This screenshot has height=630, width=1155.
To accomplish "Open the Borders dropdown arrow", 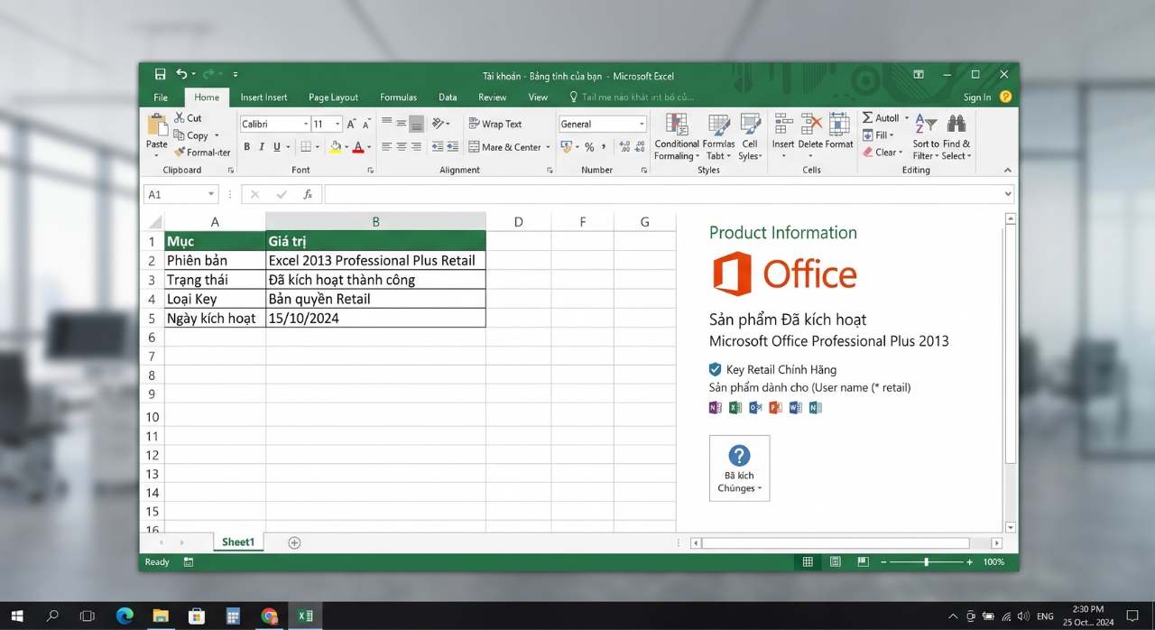I will (x=317, y=147).
